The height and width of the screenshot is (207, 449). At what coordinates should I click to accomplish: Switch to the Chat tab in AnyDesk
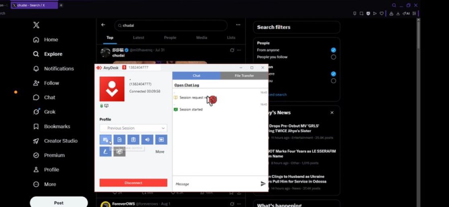pos(196,76)
